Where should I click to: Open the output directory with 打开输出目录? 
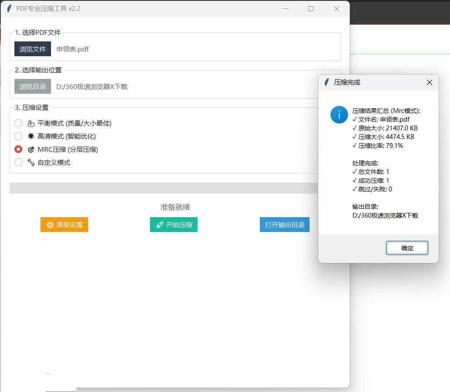pyautogui.click(x=284, y=225)
